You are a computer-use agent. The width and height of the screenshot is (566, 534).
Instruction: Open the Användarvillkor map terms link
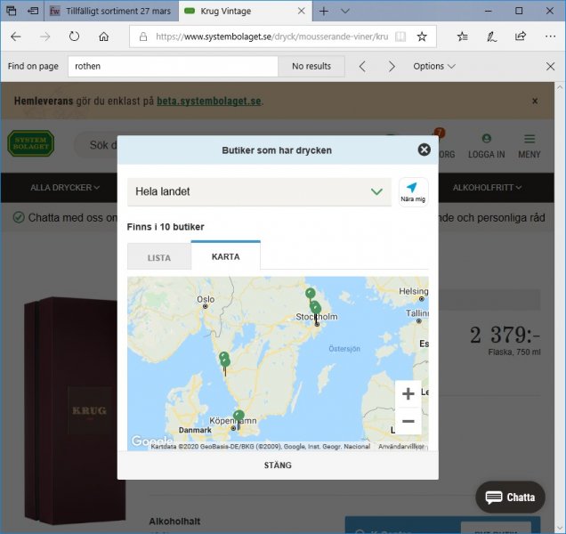401,447
